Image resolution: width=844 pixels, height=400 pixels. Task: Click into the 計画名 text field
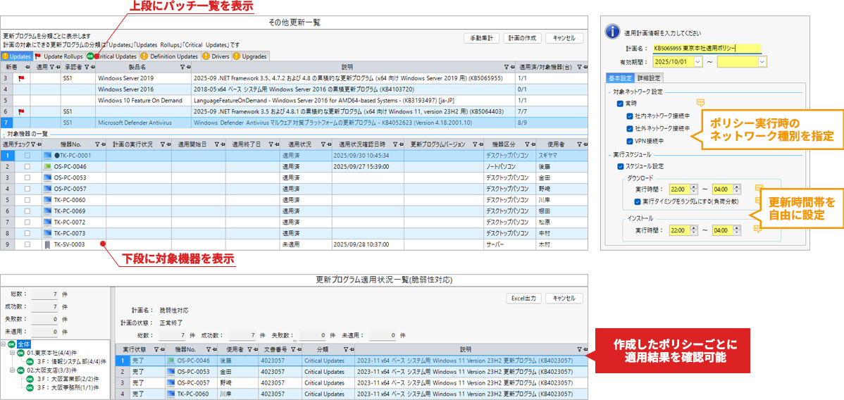tap(706, 49)
